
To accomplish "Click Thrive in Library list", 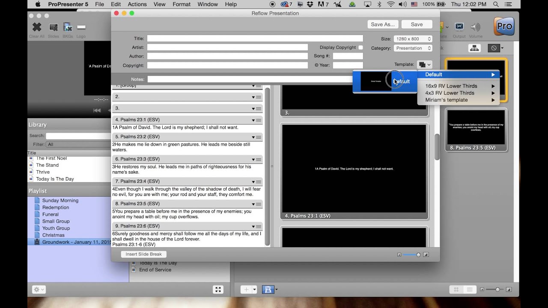I will coord(43,172).
